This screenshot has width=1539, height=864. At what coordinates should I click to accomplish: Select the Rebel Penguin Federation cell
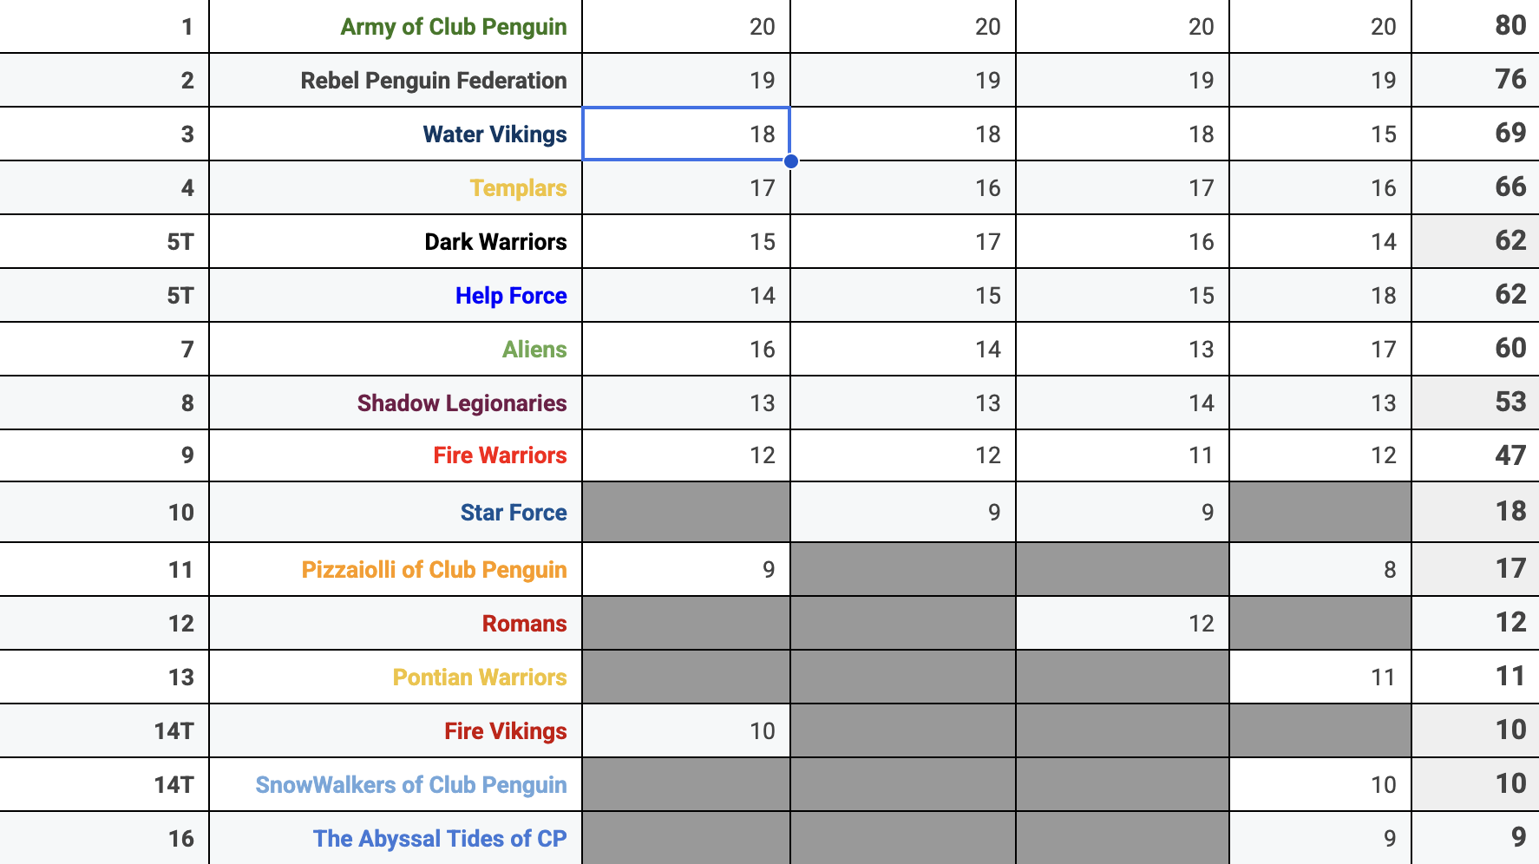(396, 81)
